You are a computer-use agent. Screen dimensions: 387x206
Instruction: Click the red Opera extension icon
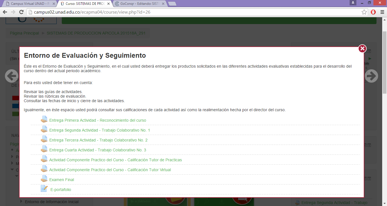373,12
